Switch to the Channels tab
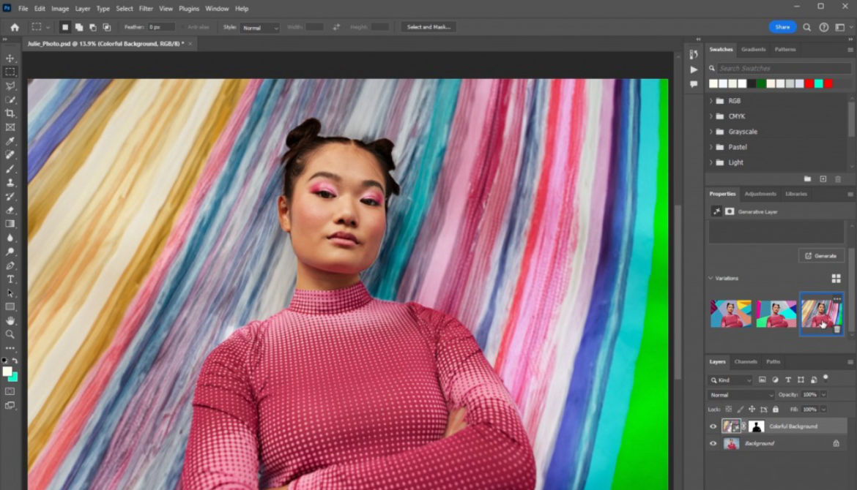 pyautogui.click(x=746, y=361)
